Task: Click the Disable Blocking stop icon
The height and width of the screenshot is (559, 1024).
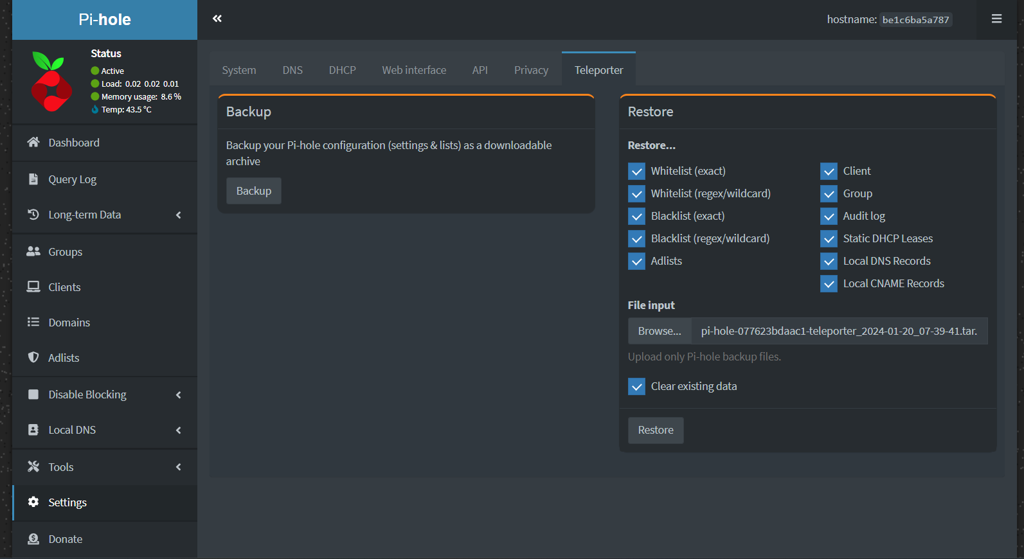Action: (33, 394)
